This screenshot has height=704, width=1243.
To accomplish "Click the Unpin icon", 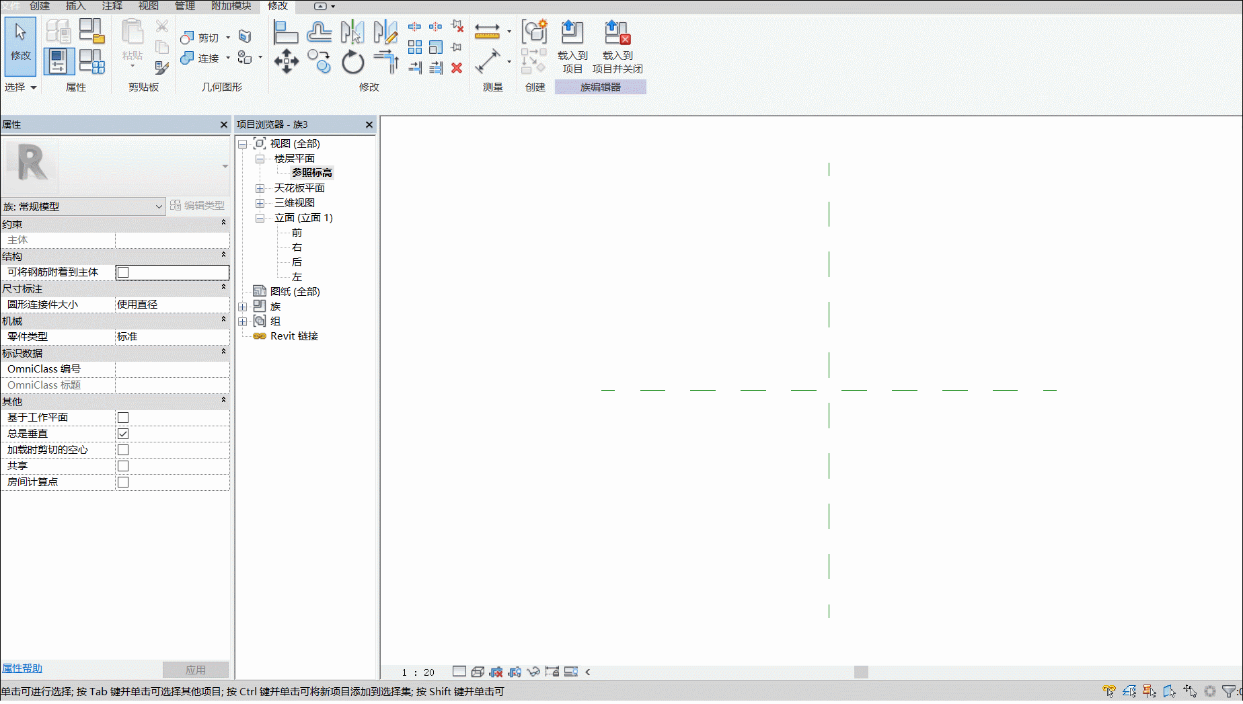I will tap(457, 26).
